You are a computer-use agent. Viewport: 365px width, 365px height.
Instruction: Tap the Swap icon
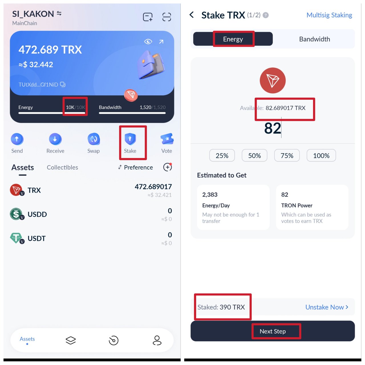pyautogui.click(x=94, y=139)
